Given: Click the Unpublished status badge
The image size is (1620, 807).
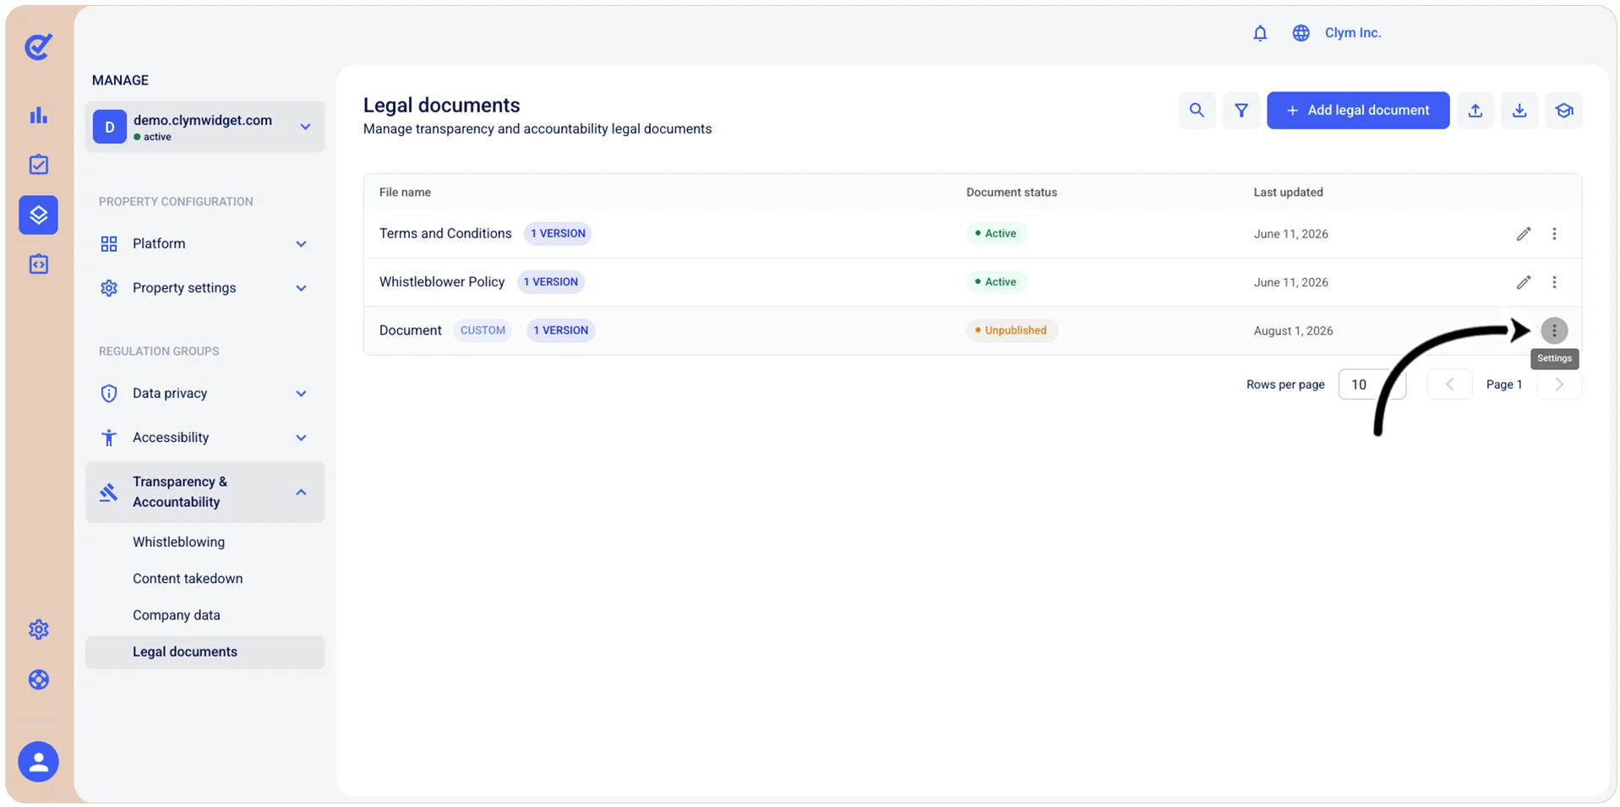Looking at the screenshot, I should (1012, 330).
